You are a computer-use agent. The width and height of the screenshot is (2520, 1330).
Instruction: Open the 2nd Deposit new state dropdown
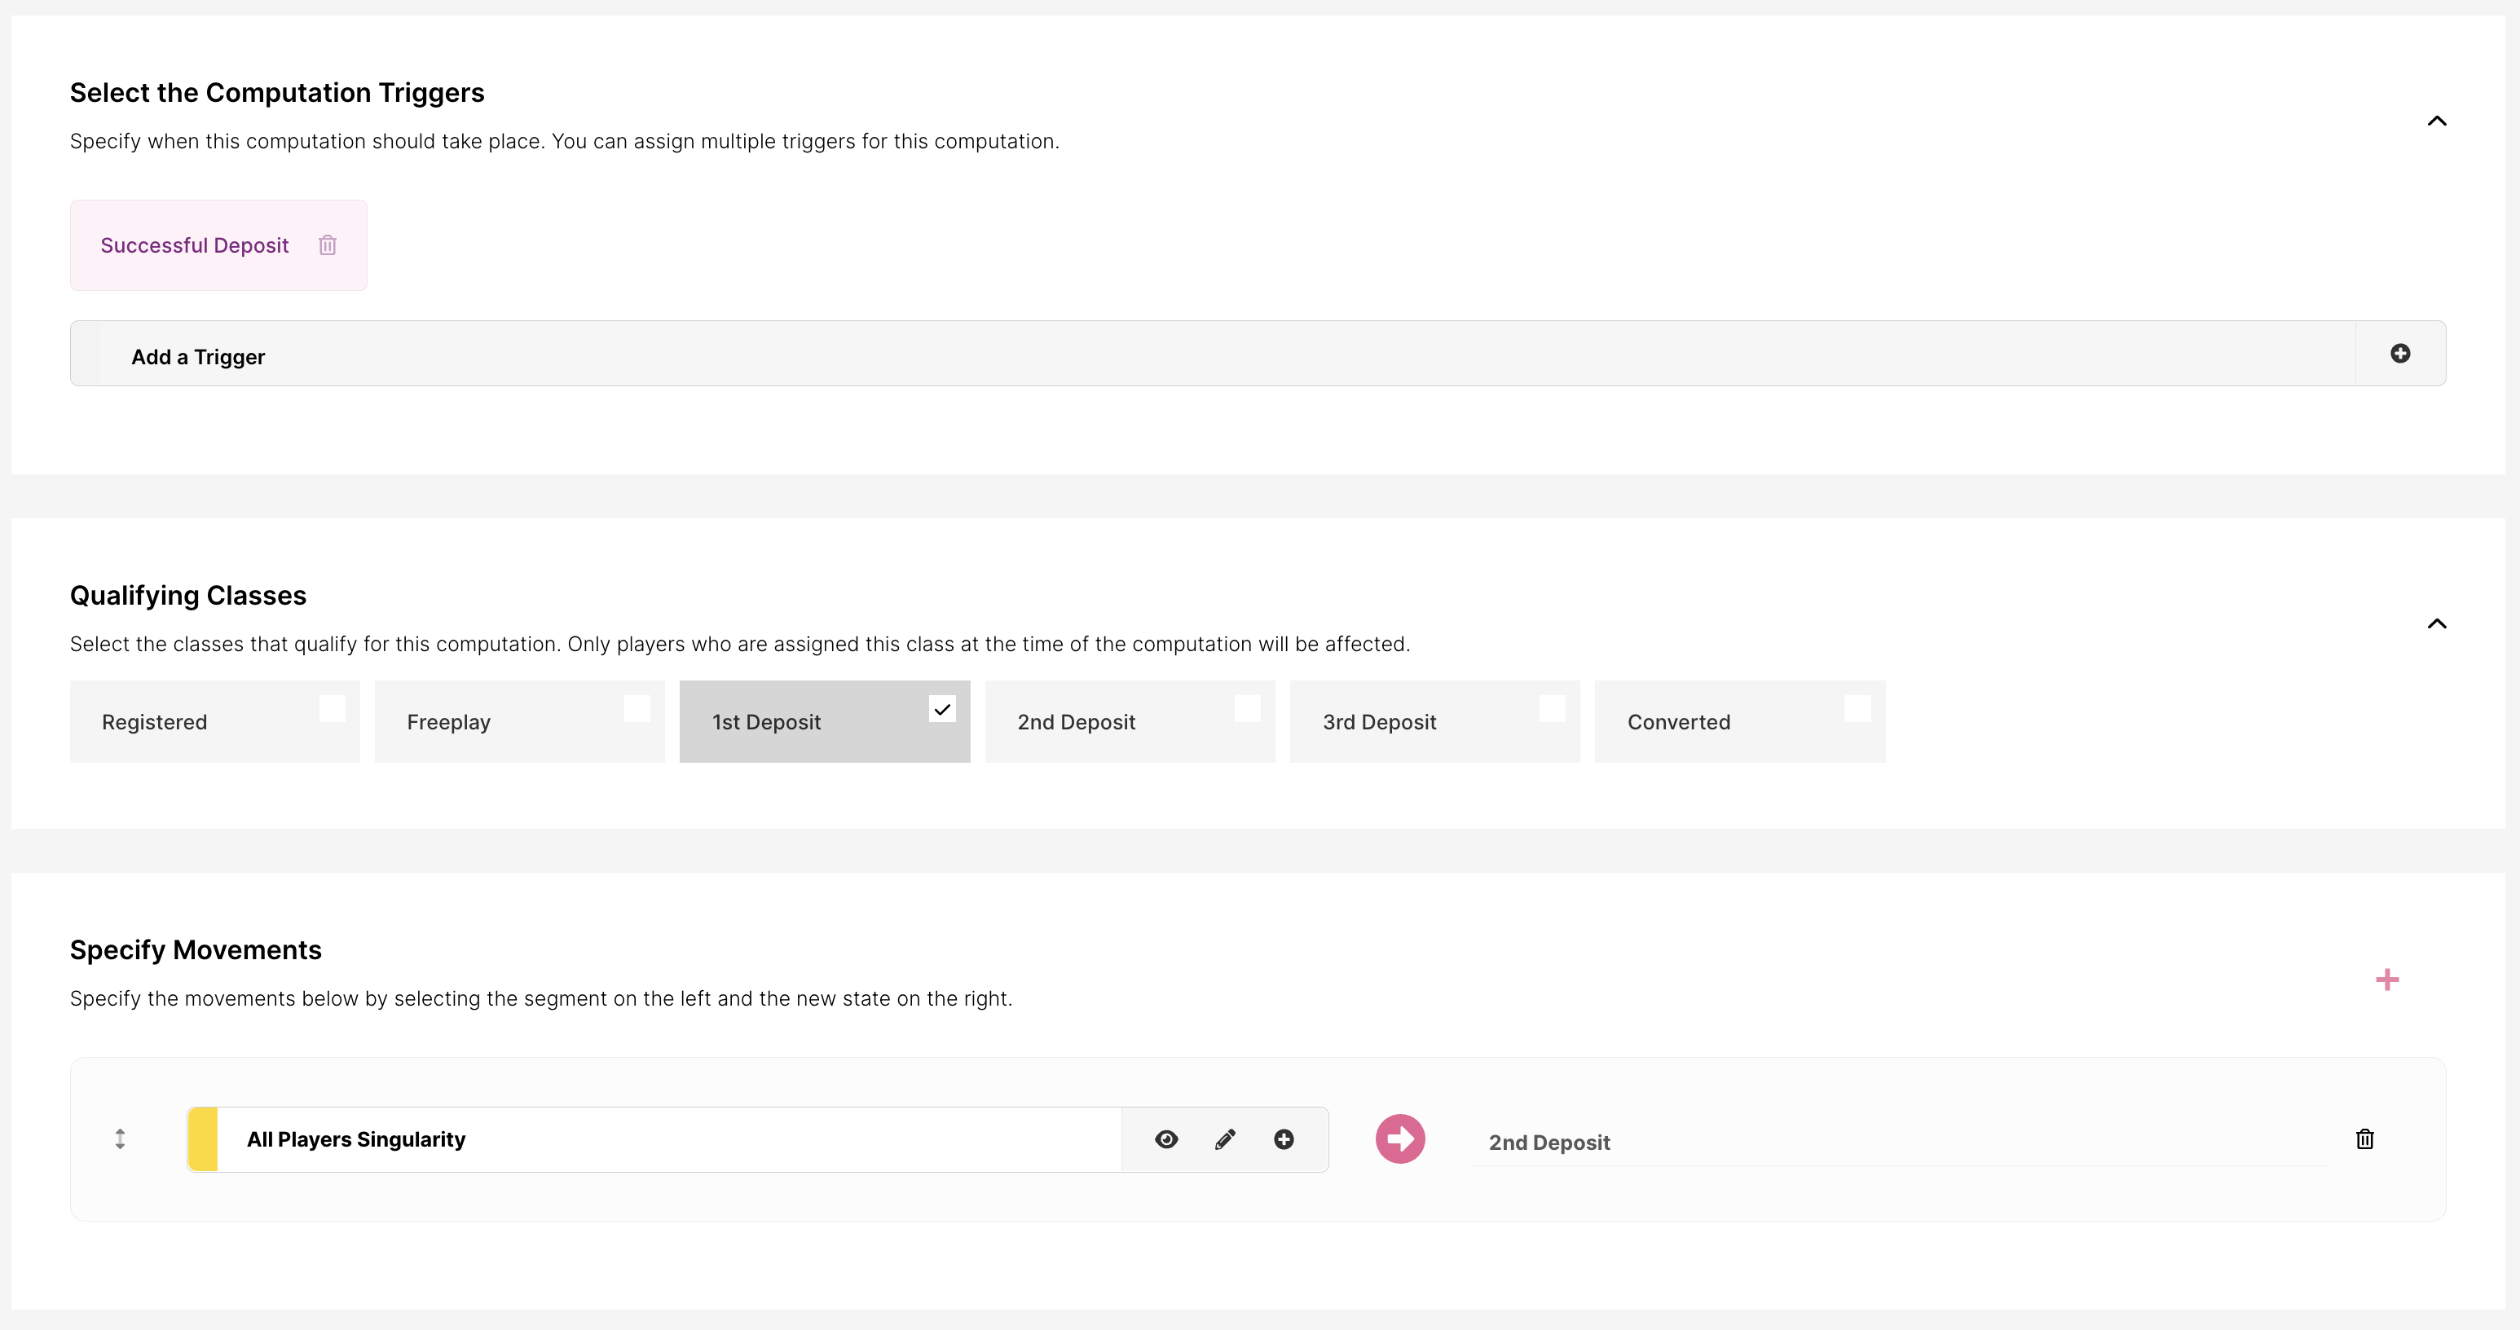tap(1898, 1143)
